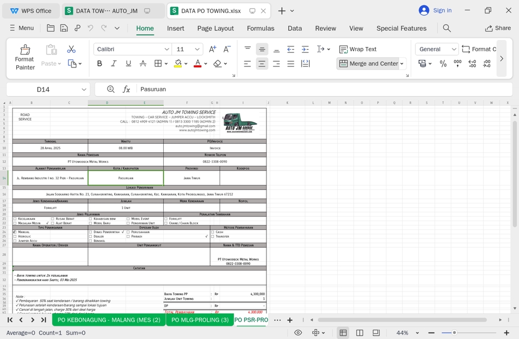
Task: Click the search magnifier in ribbon
Action: (447, 28)
